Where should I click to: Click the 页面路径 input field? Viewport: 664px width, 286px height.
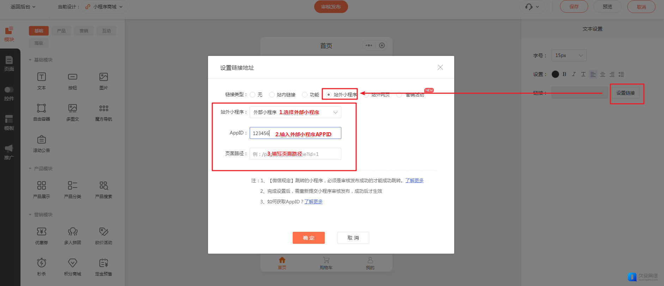(x=295, y=154)
